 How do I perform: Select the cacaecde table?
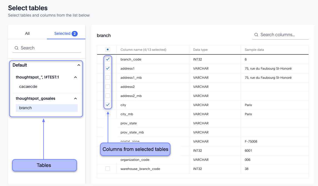28,87
